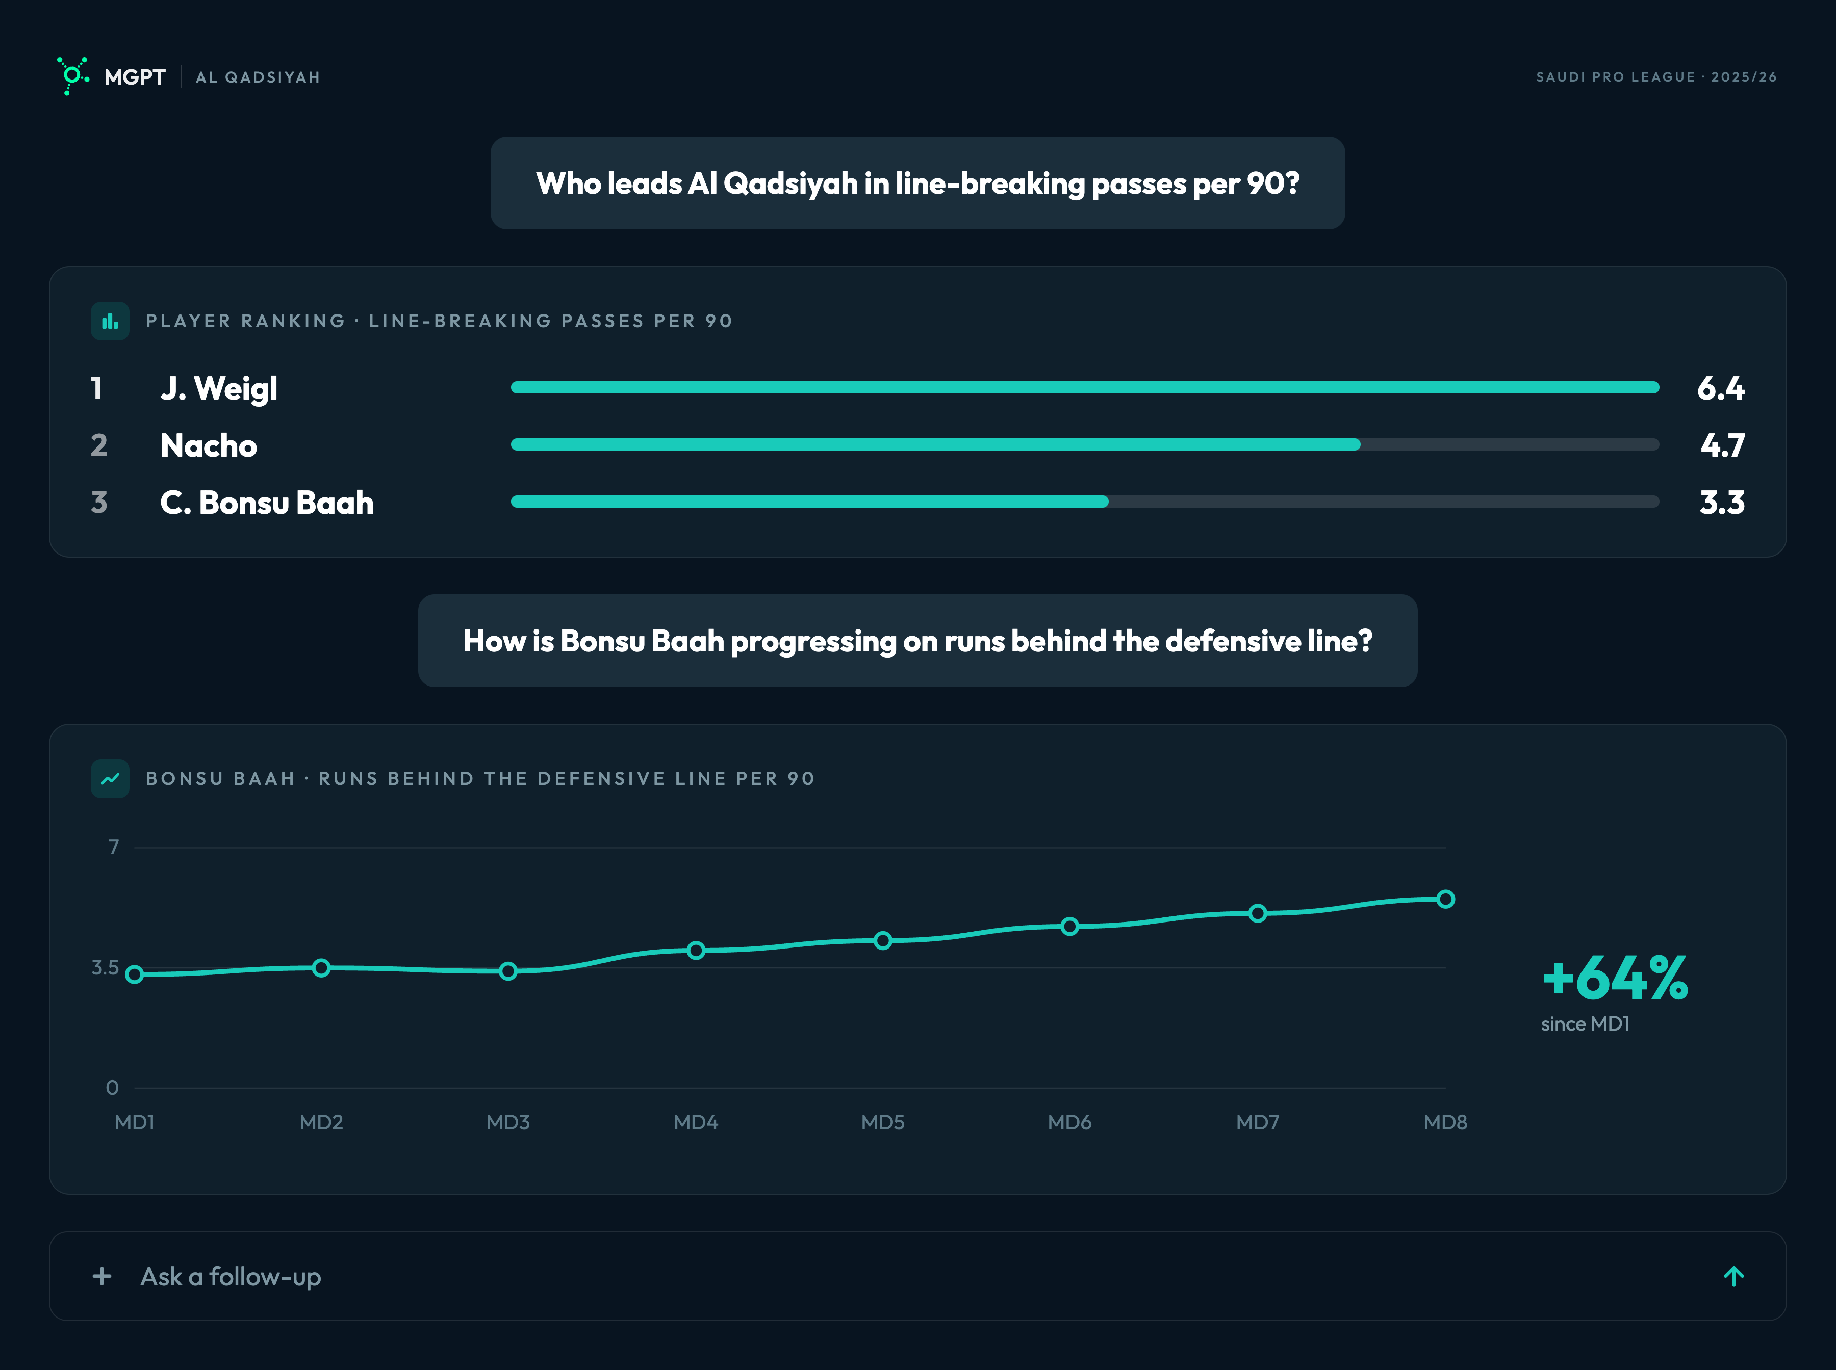
Task: Click the MD6 axis label
Action: click(x=1069, y=1122)
